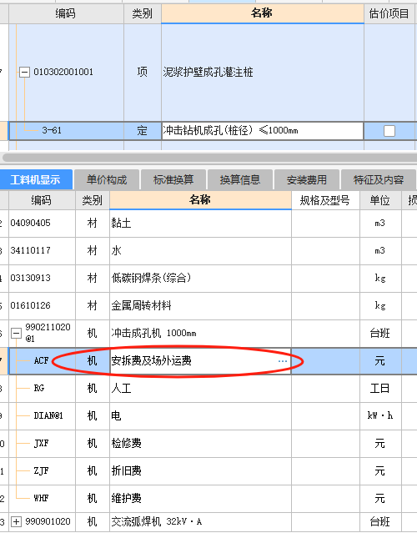The width and height of the screenshot is (417, 538).
Task: Select the DIAN@1 tree row code
Action: point(48,415)
